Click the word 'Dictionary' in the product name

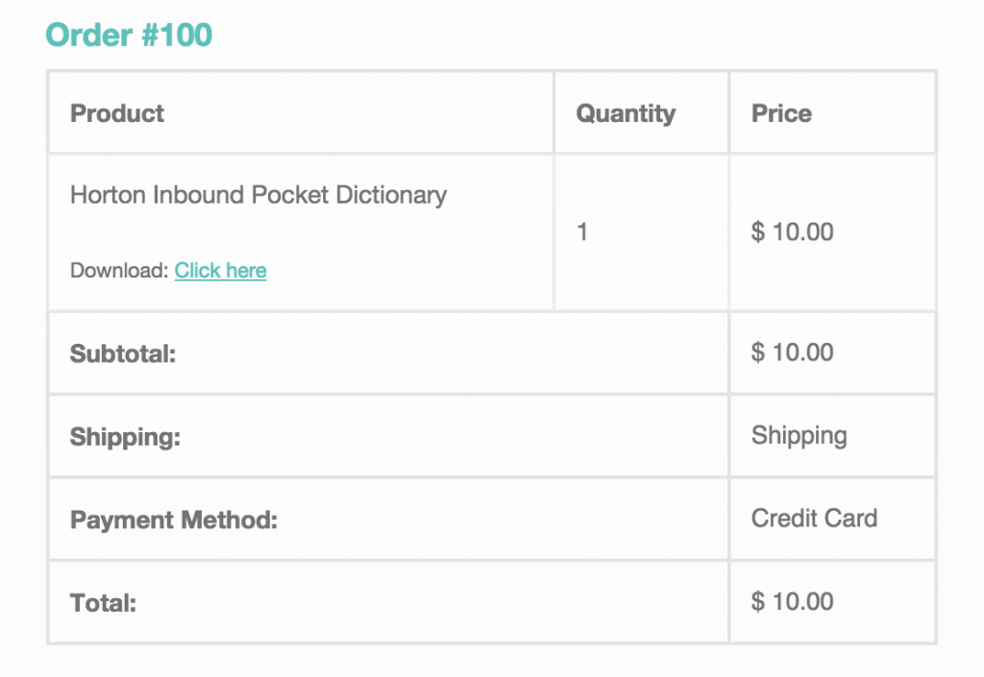[x=391, y=195]
